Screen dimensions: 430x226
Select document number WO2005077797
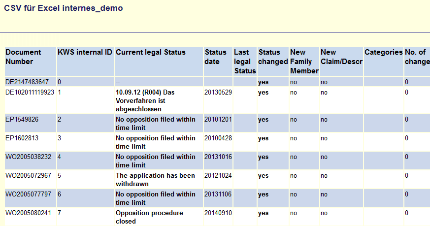28,194
